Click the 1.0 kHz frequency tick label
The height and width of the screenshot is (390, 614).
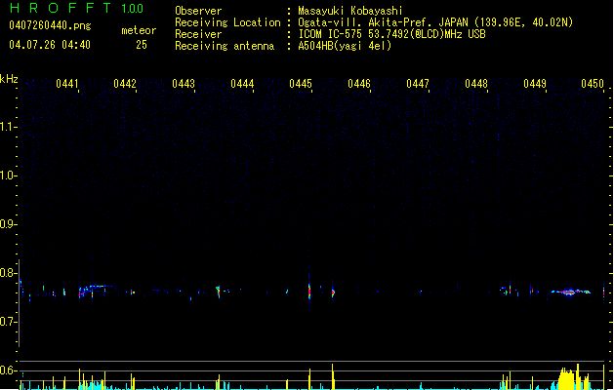coord(8,175)
